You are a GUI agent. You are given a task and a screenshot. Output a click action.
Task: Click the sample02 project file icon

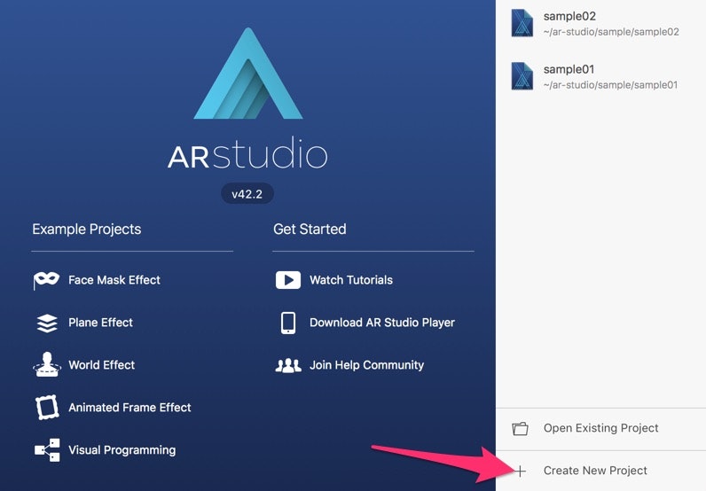pos(522,23)
